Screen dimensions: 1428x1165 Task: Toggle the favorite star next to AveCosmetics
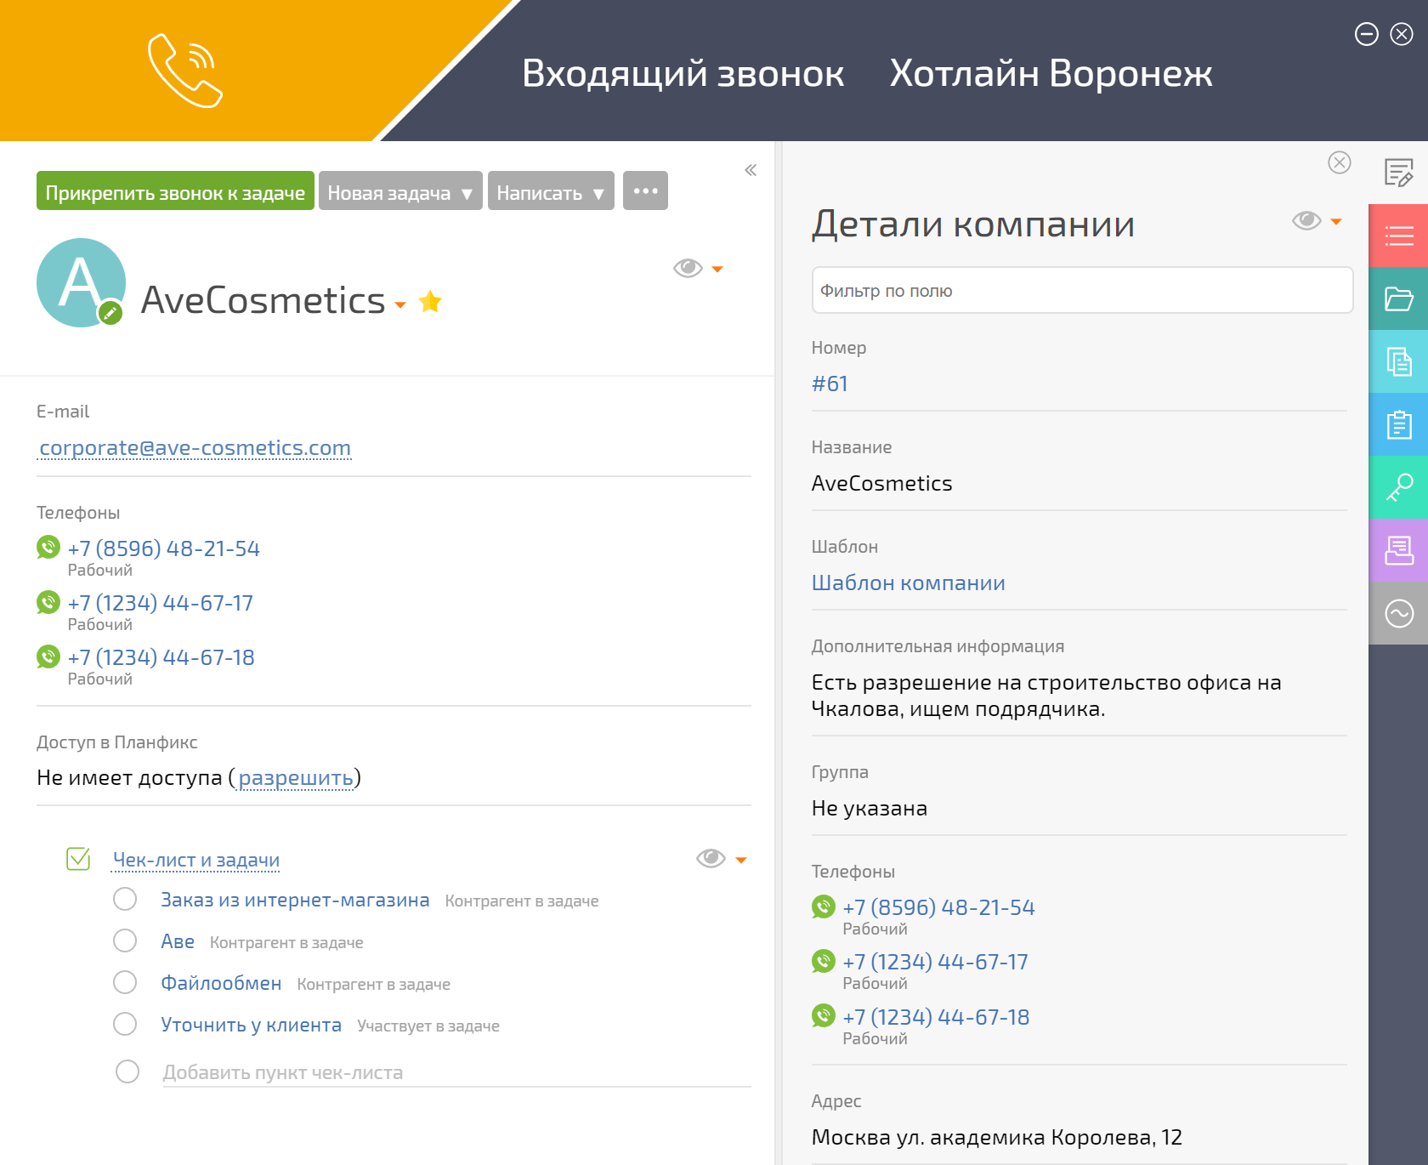tap(430, 302)
